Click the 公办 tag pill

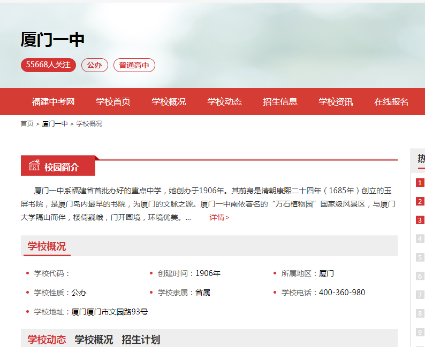point(95,65)
